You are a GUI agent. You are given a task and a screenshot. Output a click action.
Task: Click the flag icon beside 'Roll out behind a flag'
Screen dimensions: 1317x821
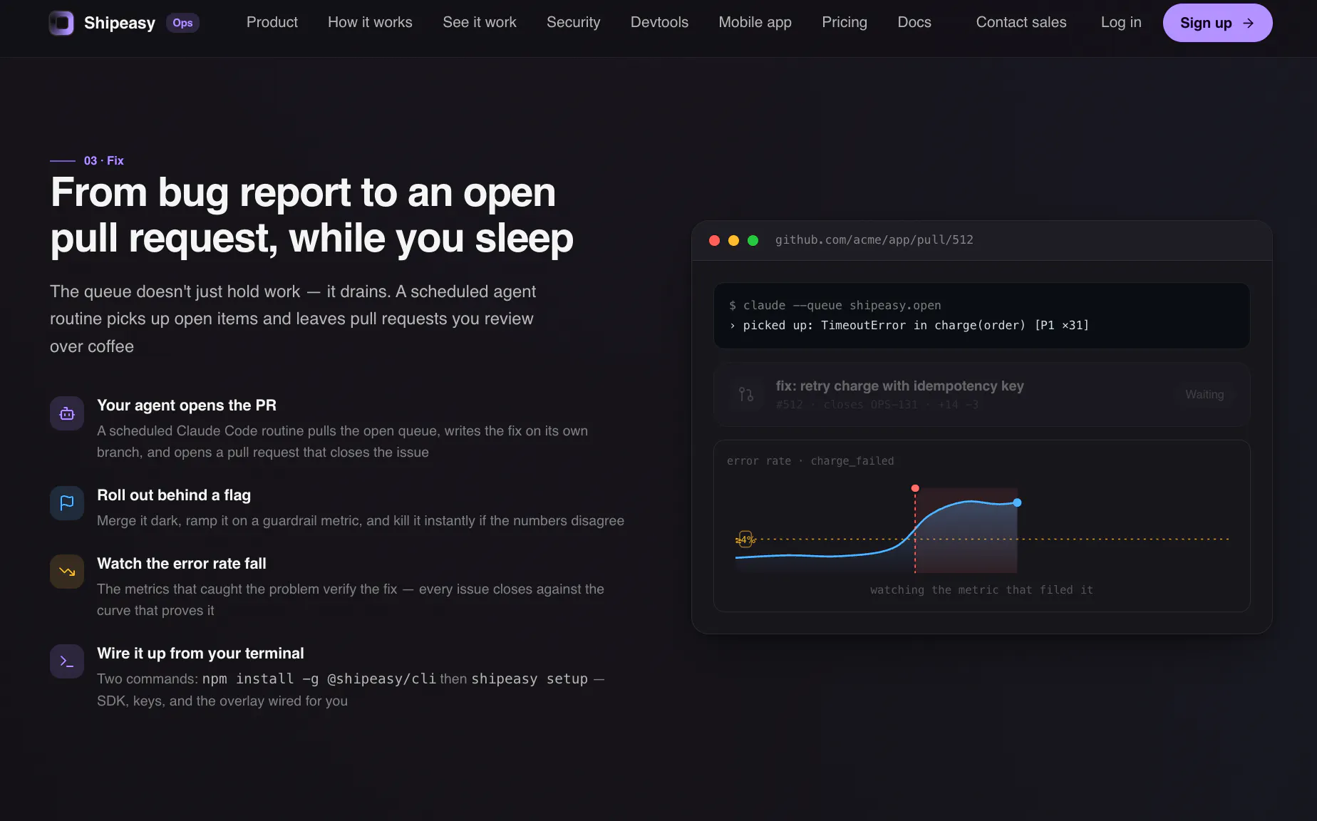(x=67, y=503)
